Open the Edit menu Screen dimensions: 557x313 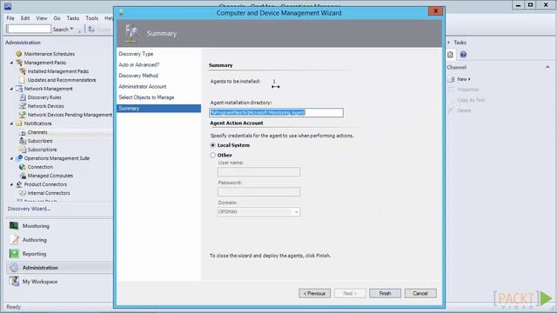click(x=25, y=18)
